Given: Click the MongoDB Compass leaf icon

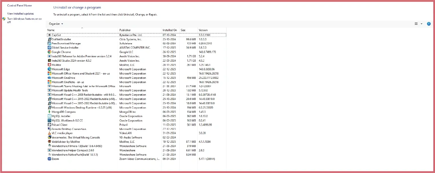Looking at the screenshot, I should coord(49,112).
